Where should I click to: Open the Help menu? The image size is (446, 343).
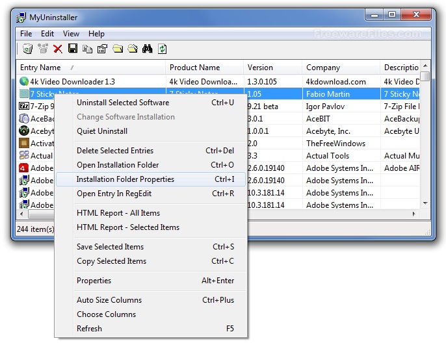coord(96,34)
